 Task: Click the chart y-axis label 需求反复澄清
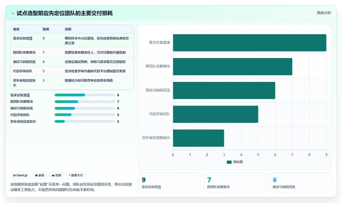[160, 42]
